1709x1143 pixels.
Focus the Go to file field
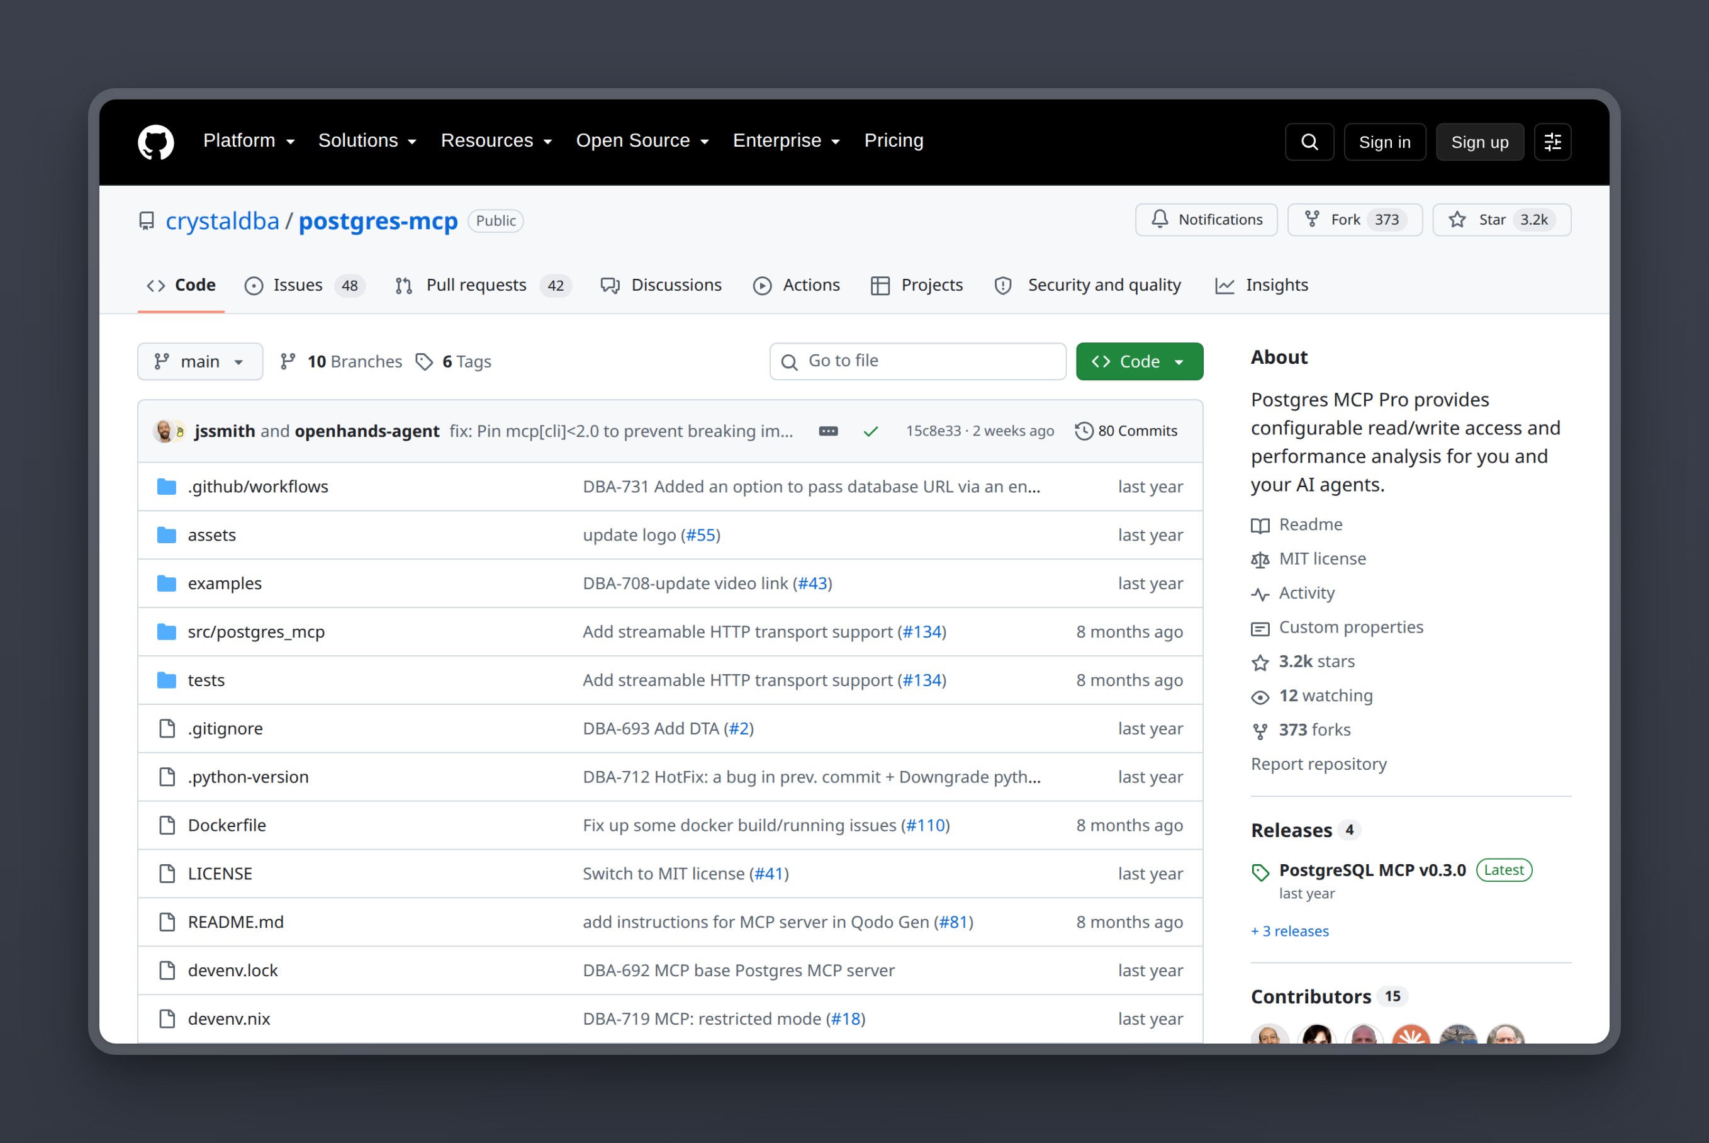pyautogui.click(x=917, y=361)
